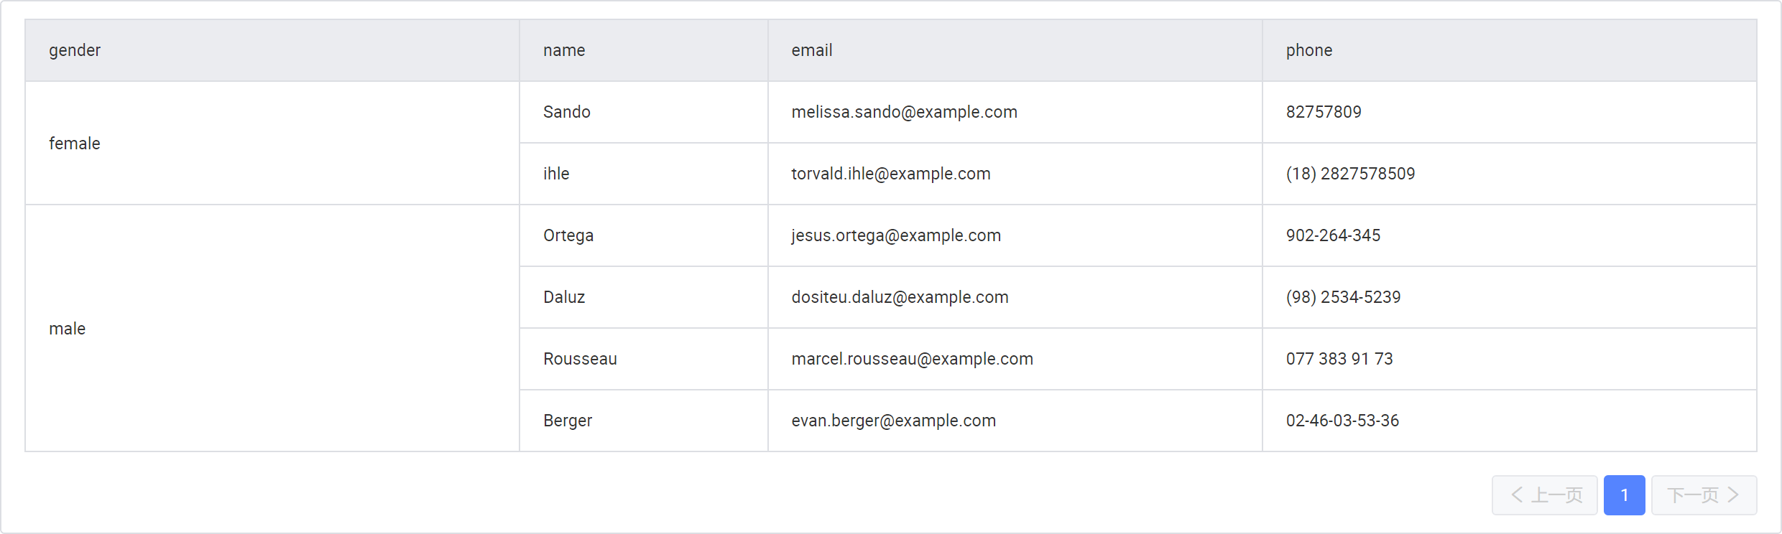Click the previous page arrow button

(x=1544, y=495)
